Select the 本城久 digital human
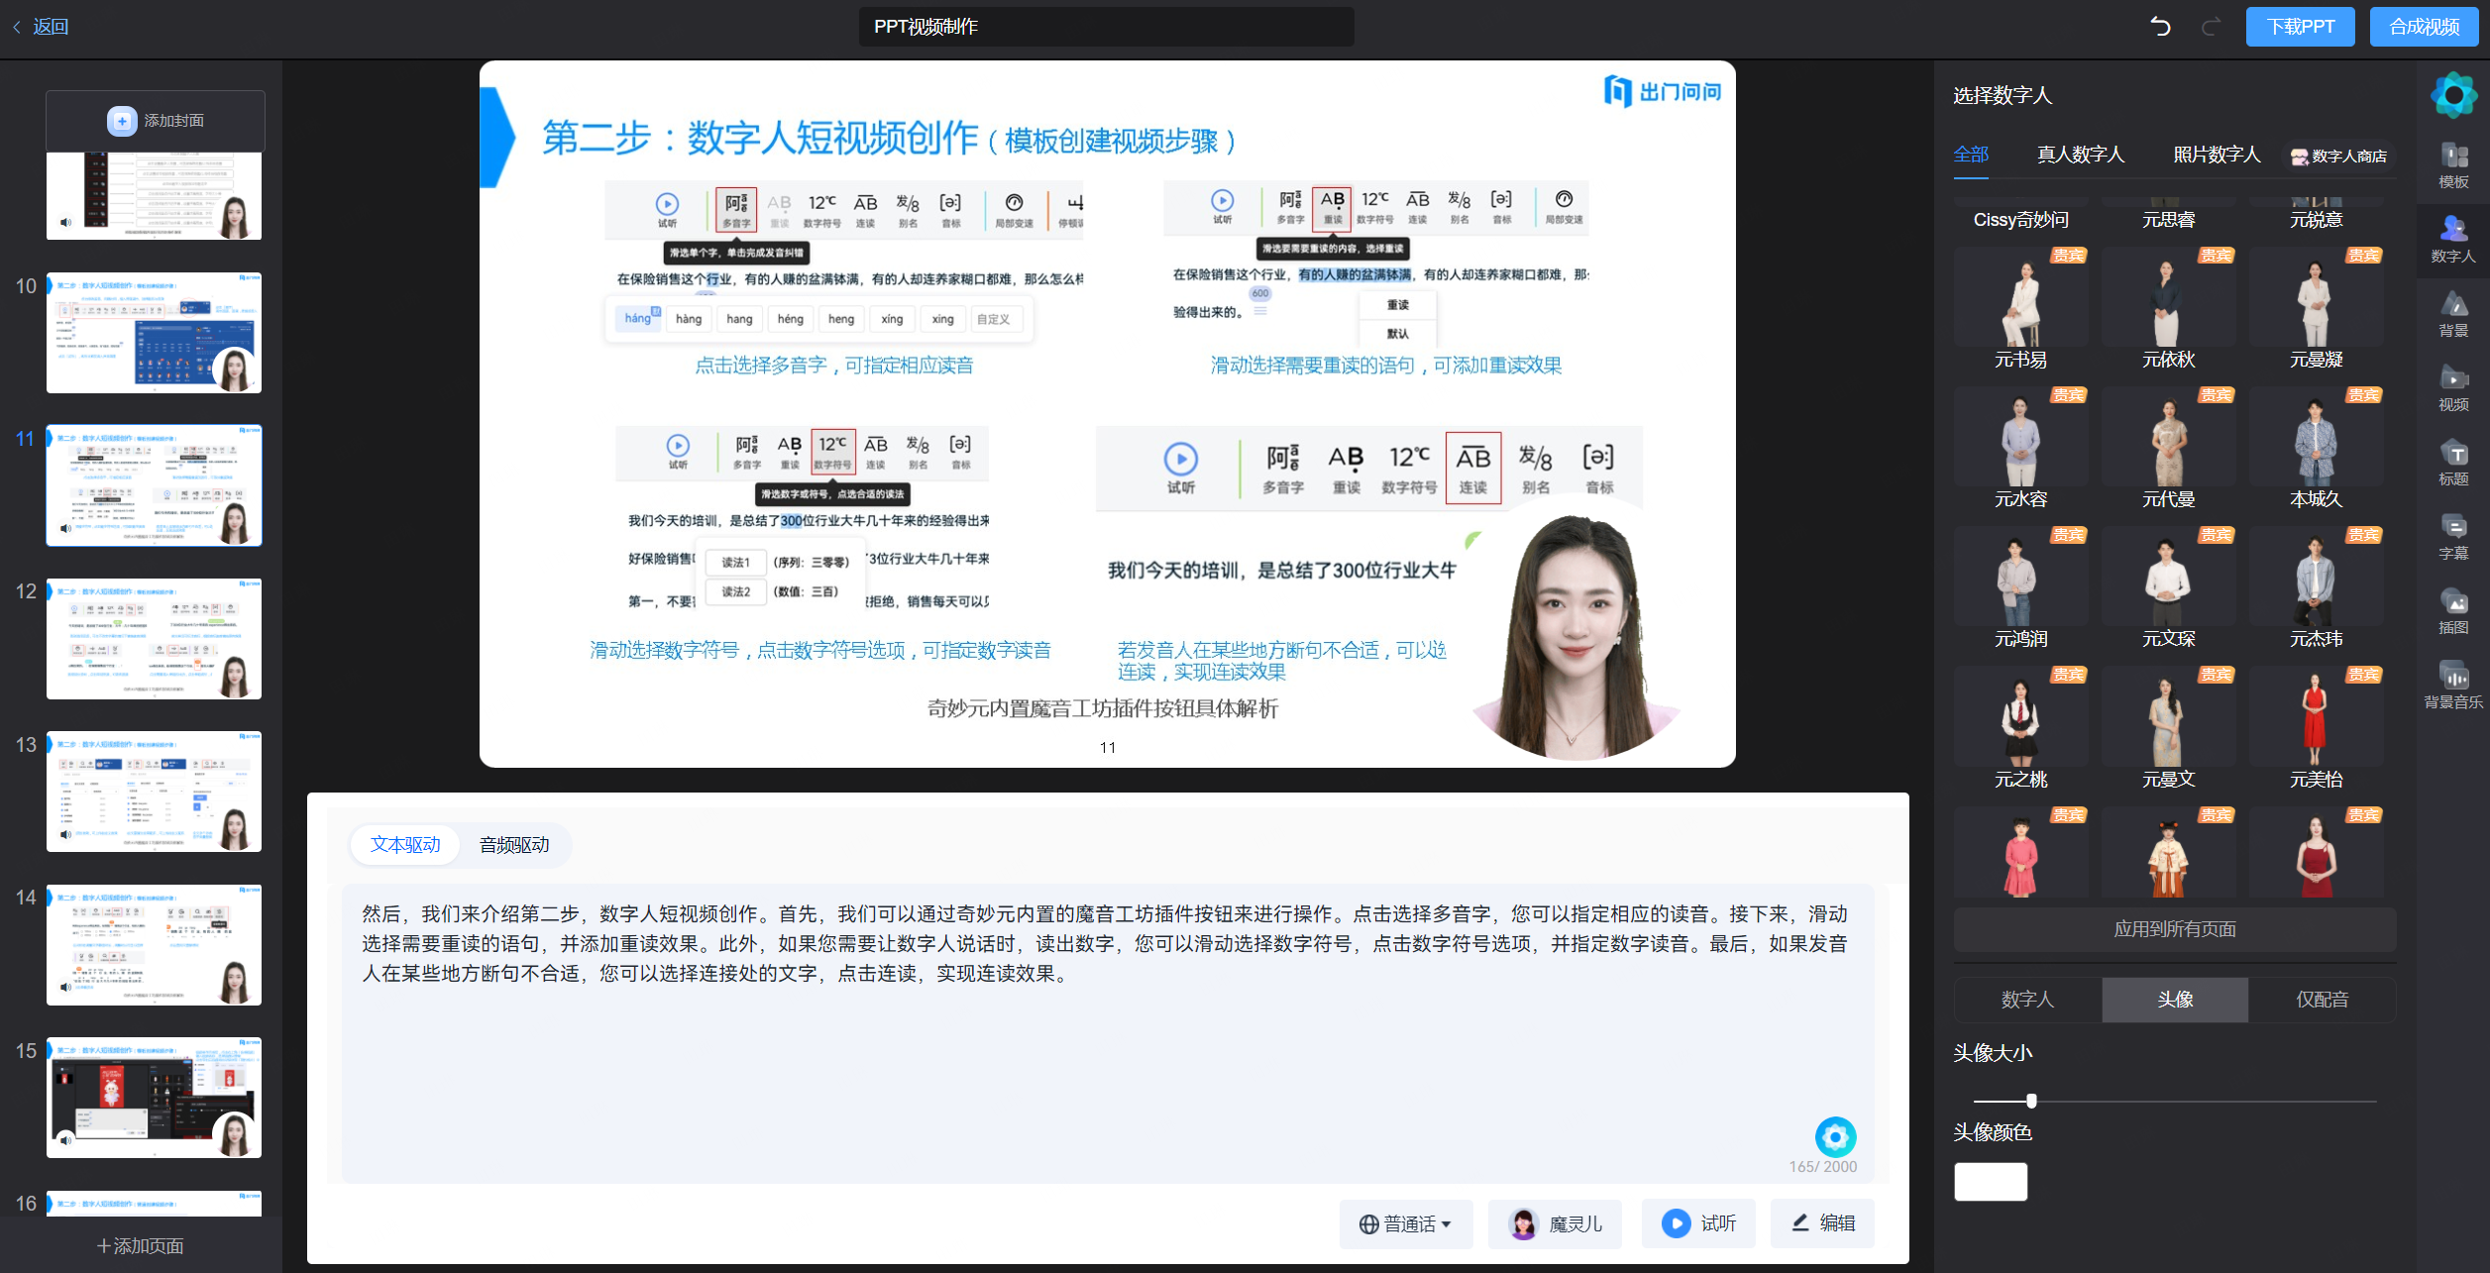 point(2316,448)
